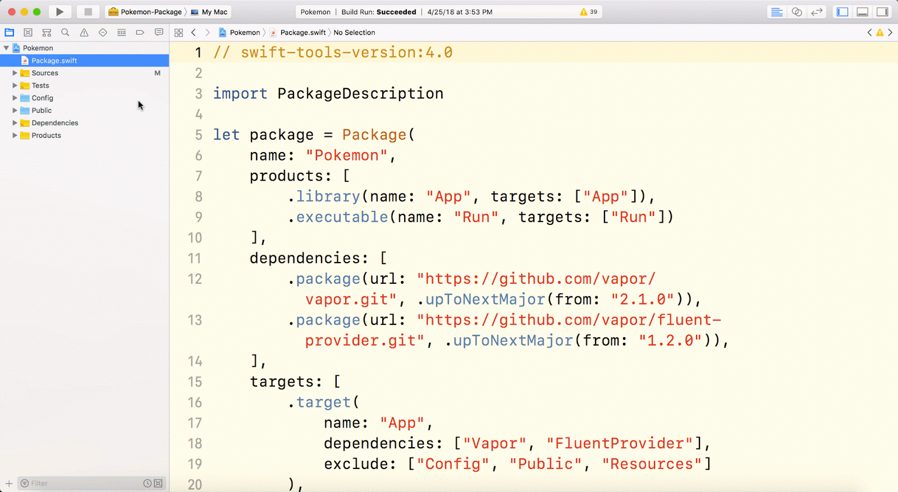Viewport: 898px width, 492px height.
Task: Toggle recently modified files filter
Action: (x=147, y=483)
